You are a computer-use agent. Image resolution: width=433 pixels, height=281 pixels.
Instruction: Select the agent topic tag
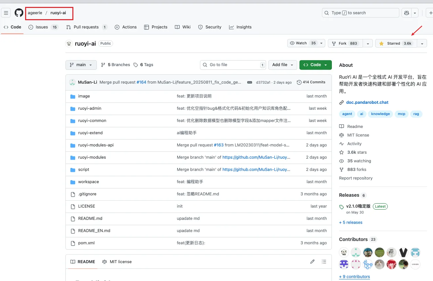pyautogui.click(x=347, y=114)
